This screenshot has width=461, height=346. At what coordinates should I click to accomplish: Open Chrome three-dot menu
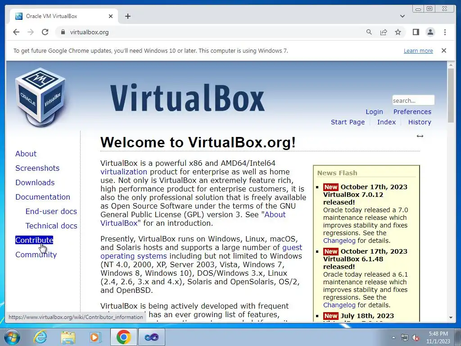tap(445, 32)
